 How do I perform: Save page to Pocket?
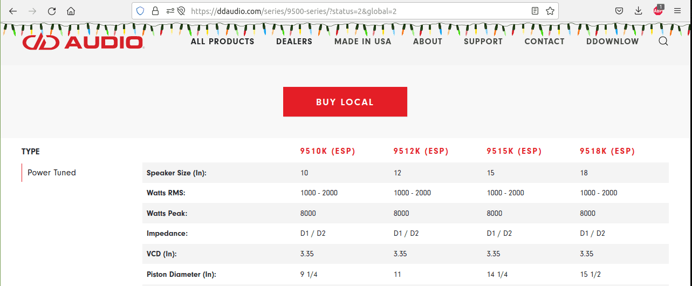click(x=620, y=11)
